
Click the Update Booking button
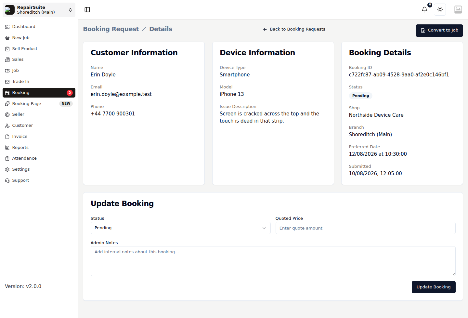[x=434, y=287]
